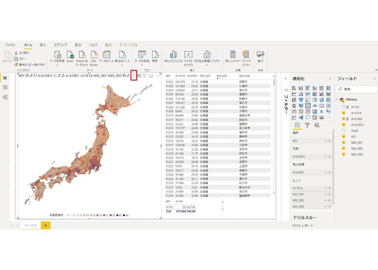Expand the フィルター pane chevron

pyautogui.click(x=286, y=79)
